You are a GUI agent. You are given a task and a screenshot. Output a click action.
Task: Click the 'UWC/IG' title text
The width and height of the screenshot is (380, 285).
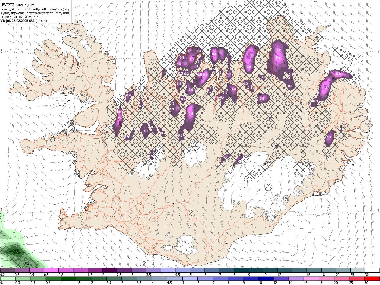pyautogui.click(x=7, y=5)
